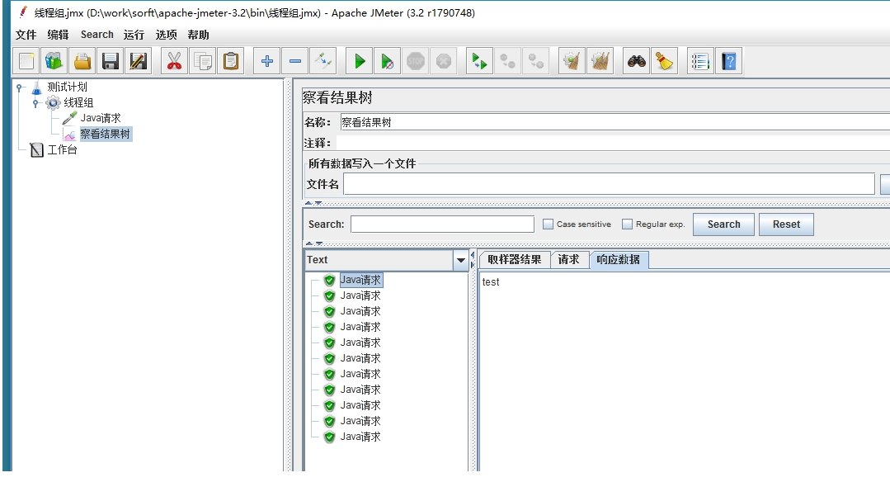Image resolution: width=890 pixels, height=482 pixels.
Task: Click the 文件名 input field
Action: (x=609, y=184)
